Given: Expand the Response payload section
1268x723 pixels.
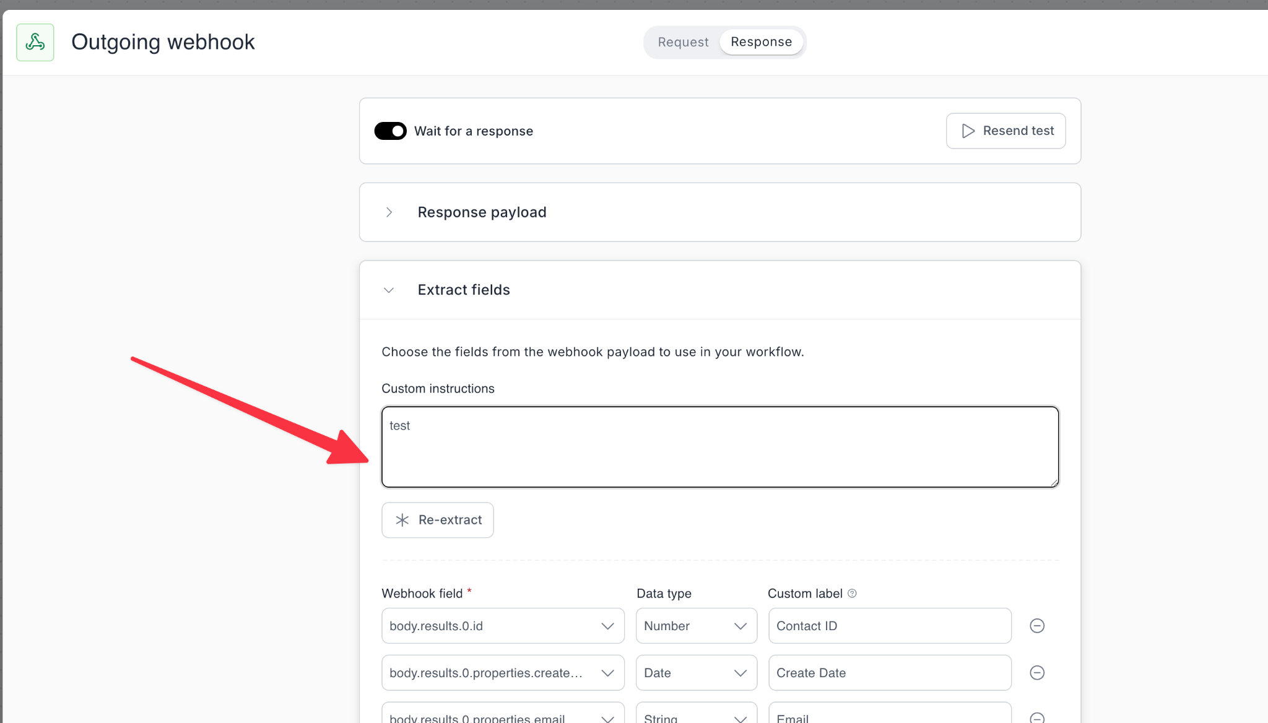Looking at the screenshot, I should click(x=389, y=212).
